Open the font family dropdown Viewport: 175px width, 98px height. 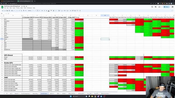click(31, 11)
